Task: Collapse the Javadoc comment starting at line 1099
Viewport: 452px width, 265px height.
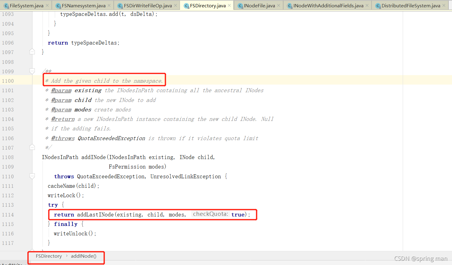Action: 32,71
